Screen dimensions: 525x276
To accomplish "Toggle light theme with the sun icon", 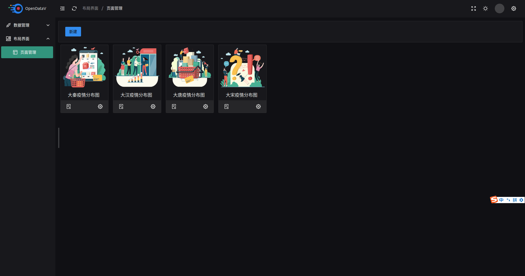I will (x=485, y=8).
